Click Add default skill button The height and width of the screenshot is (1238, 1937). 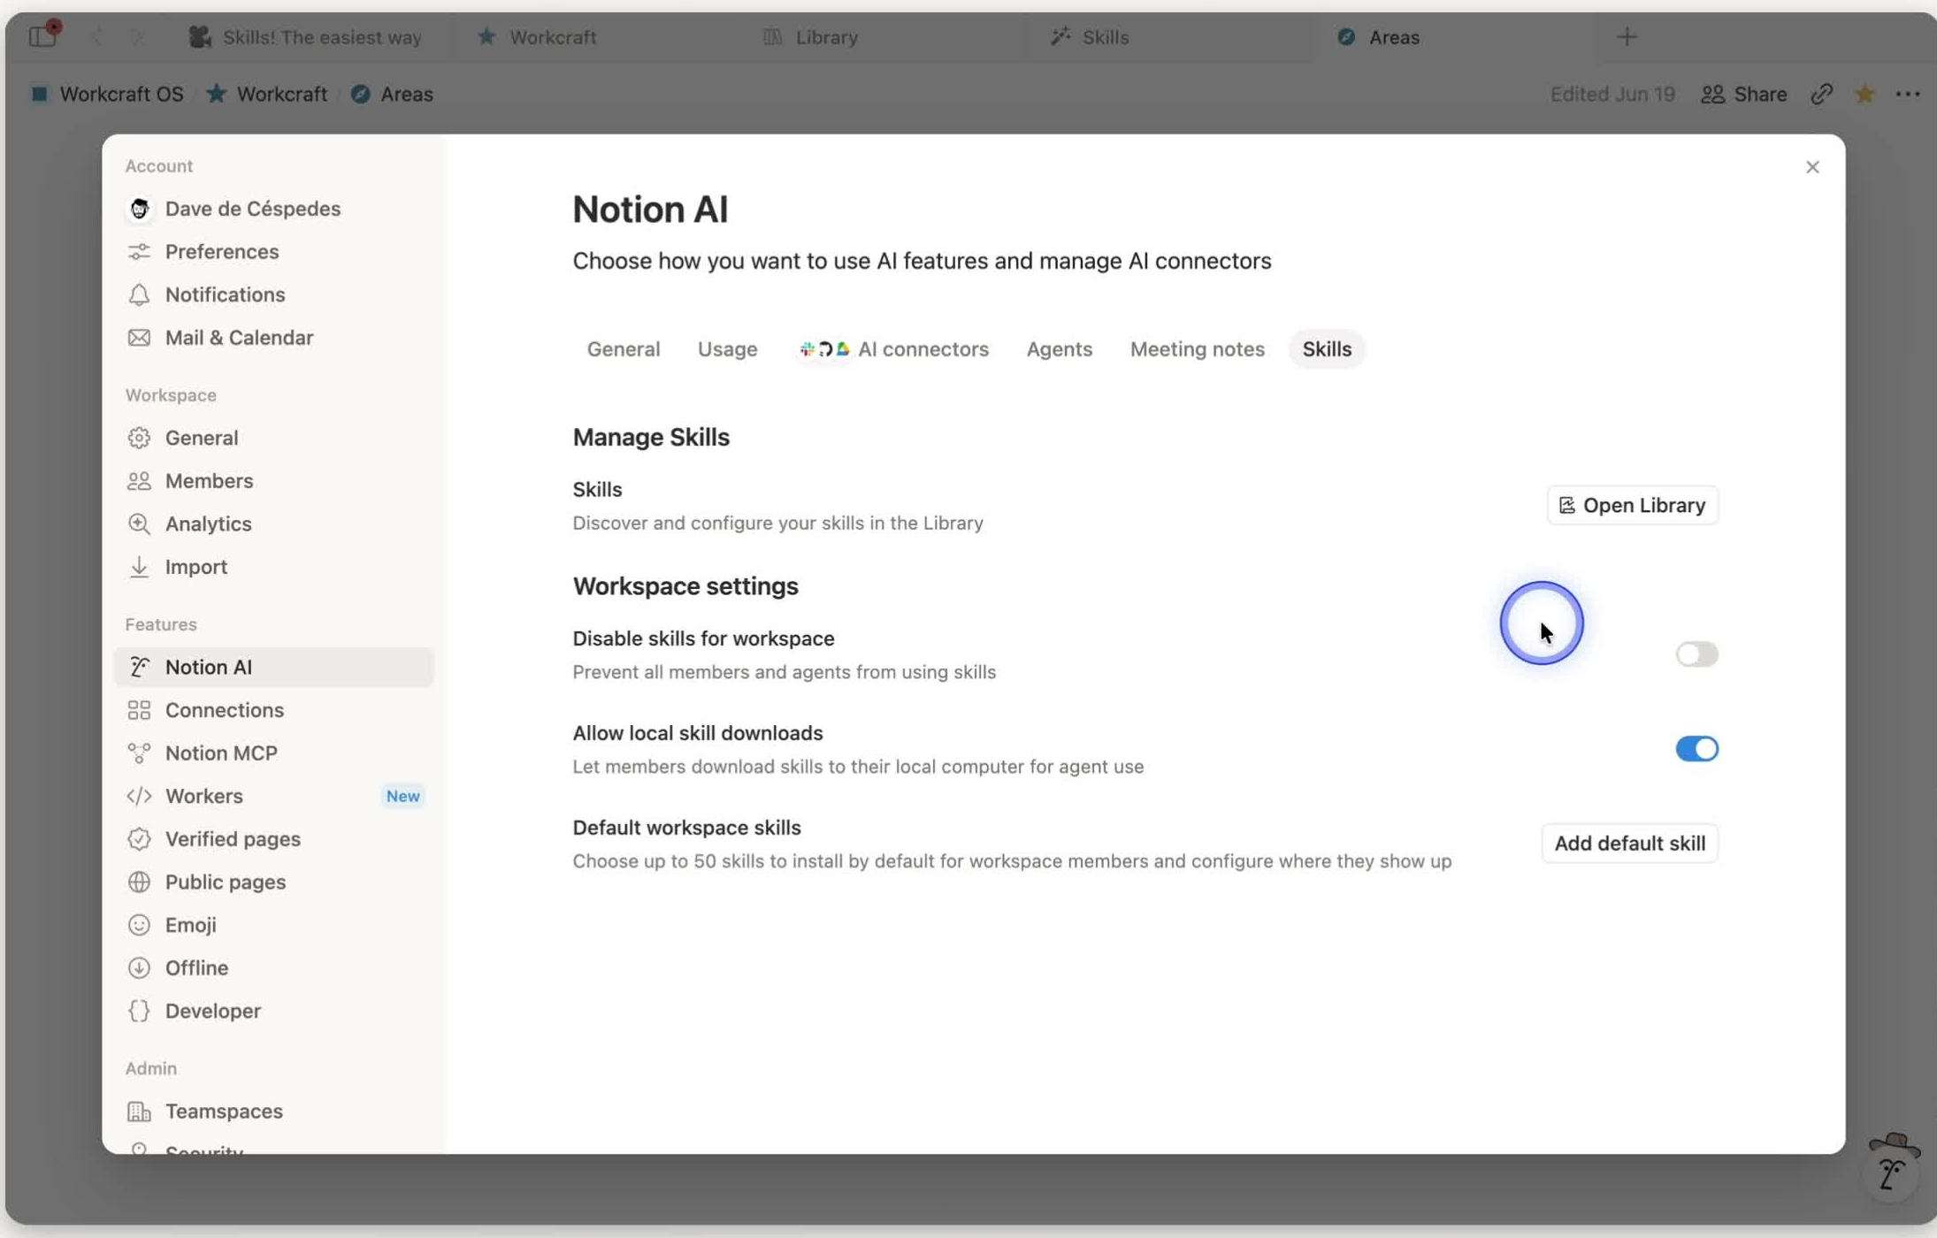1629,844
